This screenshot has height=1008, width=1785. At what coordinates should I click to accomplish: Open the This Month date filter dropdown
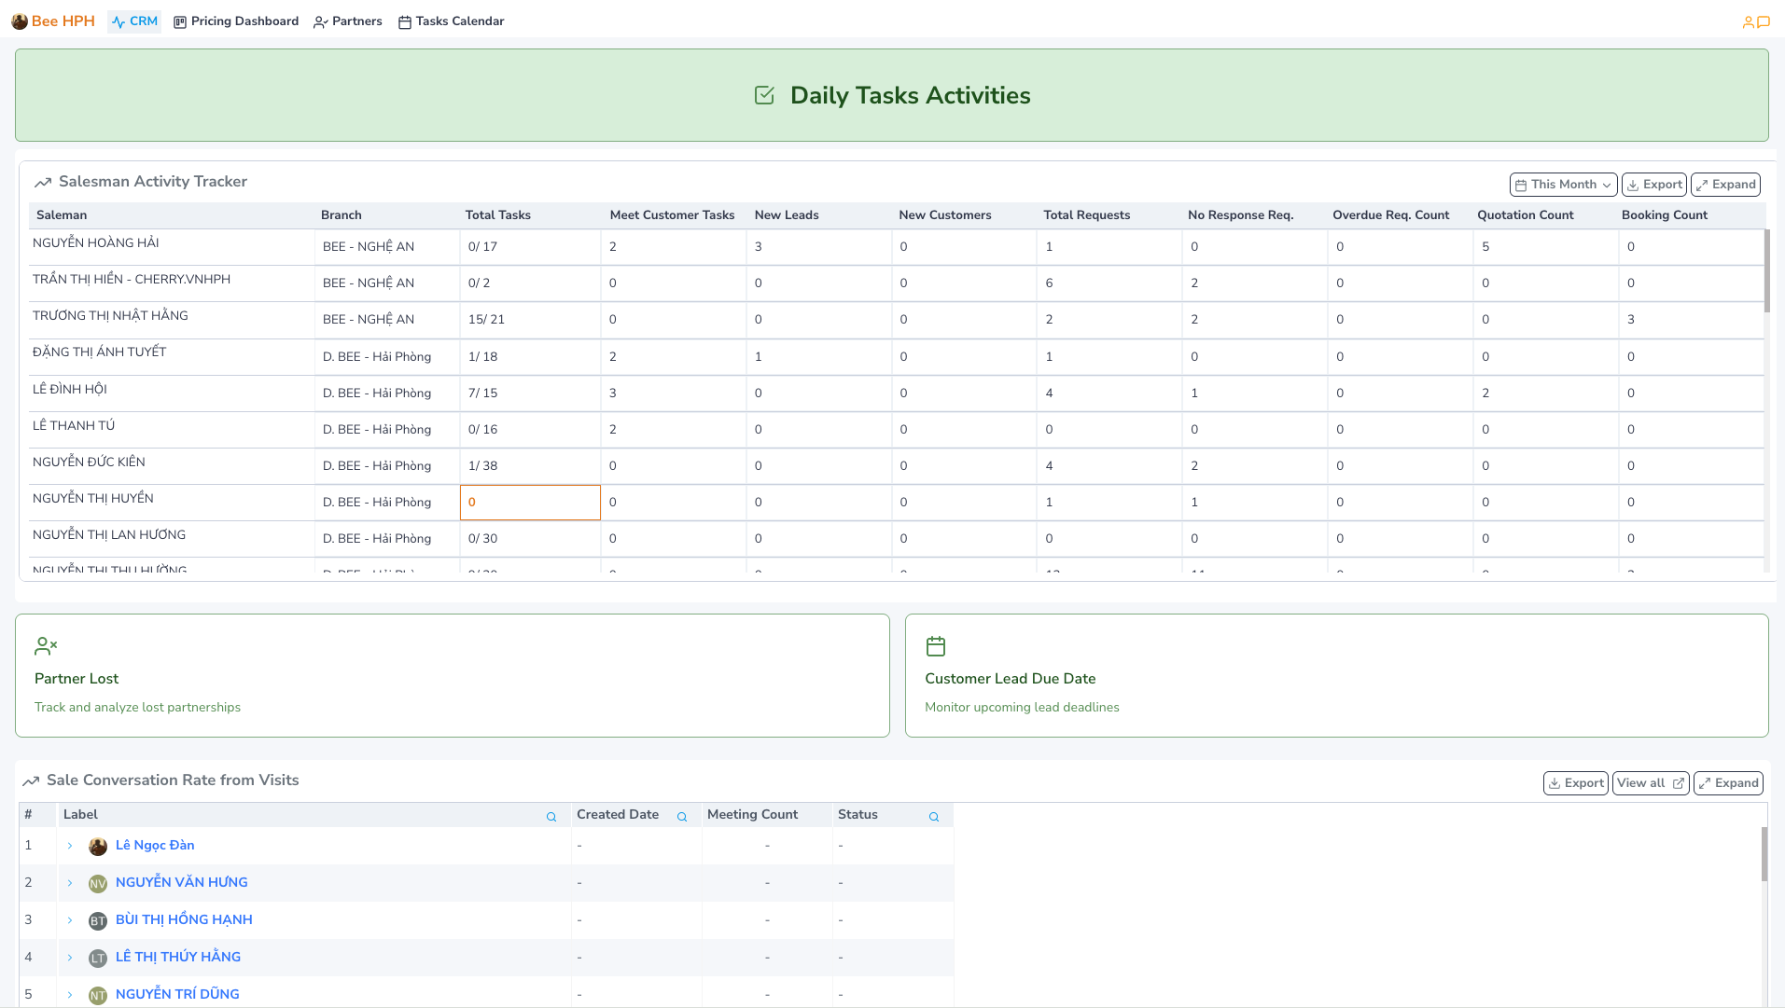tap(1562, 184)
